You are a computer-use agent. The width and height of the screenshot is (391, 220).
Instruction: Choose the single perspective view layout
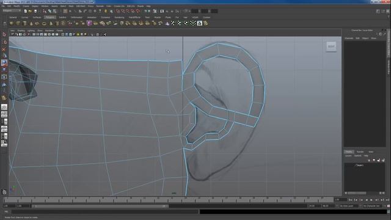(4, 107)
